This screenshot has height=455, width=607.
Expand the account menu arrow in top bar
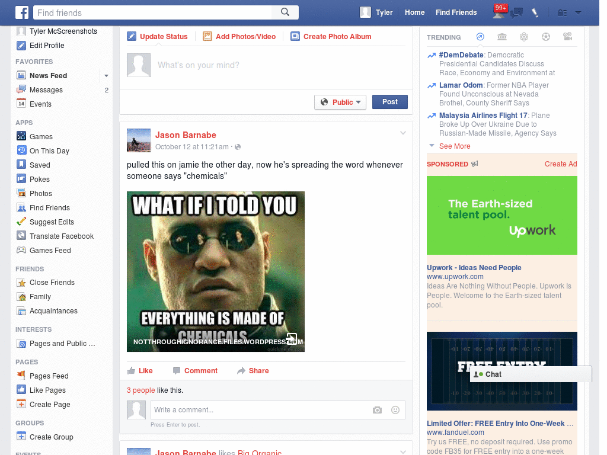pyautogui.click(x=578, y=13)
